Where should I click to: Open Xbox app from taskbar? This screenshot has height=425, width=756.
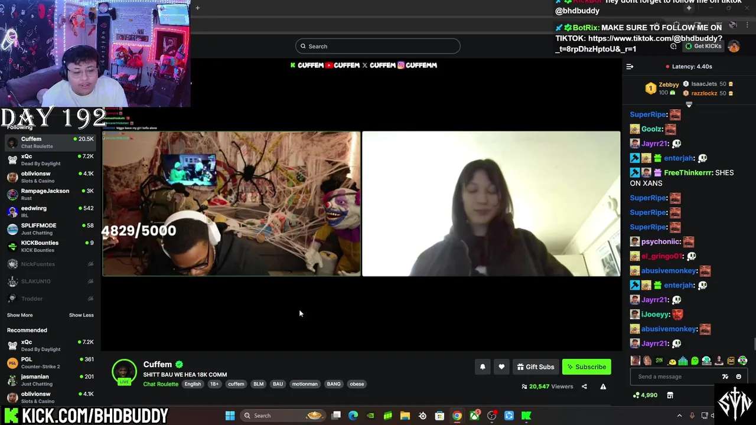coord(474,416)
